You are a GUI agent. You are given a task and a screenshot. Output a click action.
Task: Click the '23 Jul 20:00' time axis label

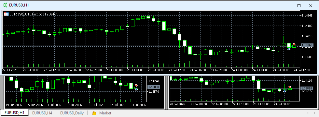click(218, 70)
